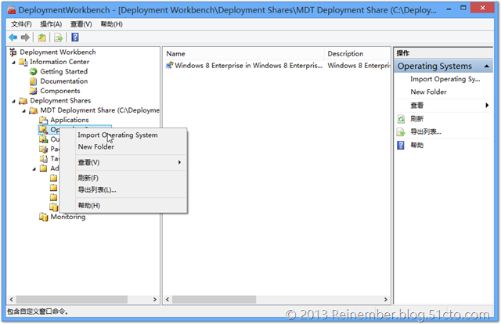The image size is (501, 324).
Task: Click the Getting Started green icon
Action: pyautogui.click(x=33, y=71)
